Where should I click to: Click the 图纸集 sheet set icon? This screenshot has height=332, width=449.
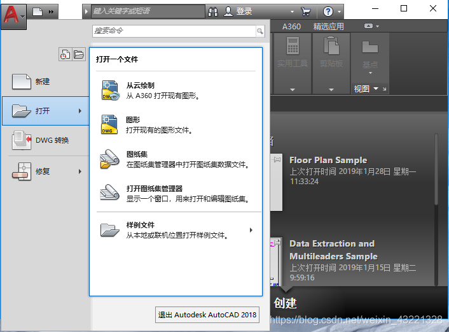click(x=109, y=159)
